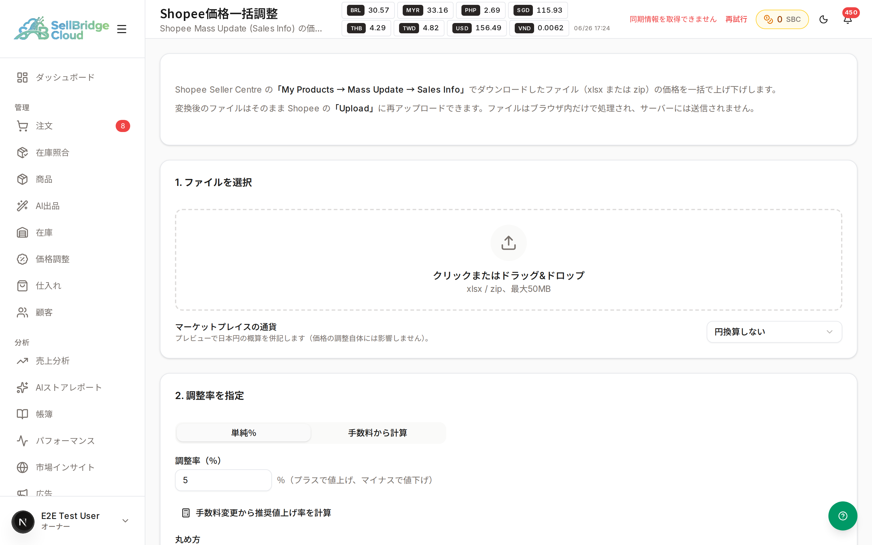
Task: Toggle dark mode moon icon
Action: (x=823, y=19)
